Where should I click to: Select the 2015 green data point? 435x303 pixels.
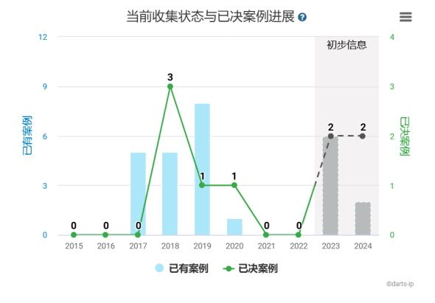[x=74, y=234]
